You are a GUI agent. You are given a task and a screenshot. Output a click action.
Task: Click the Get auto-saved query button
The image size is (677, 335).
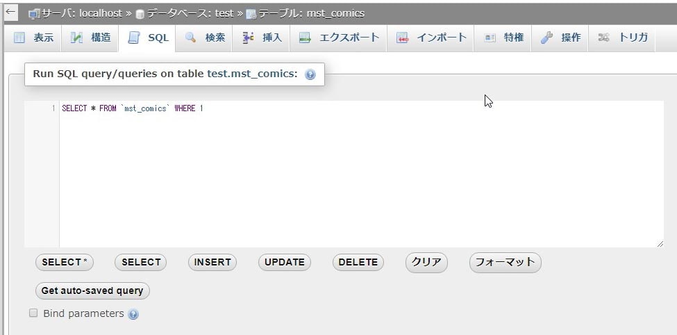click(92, 291)
